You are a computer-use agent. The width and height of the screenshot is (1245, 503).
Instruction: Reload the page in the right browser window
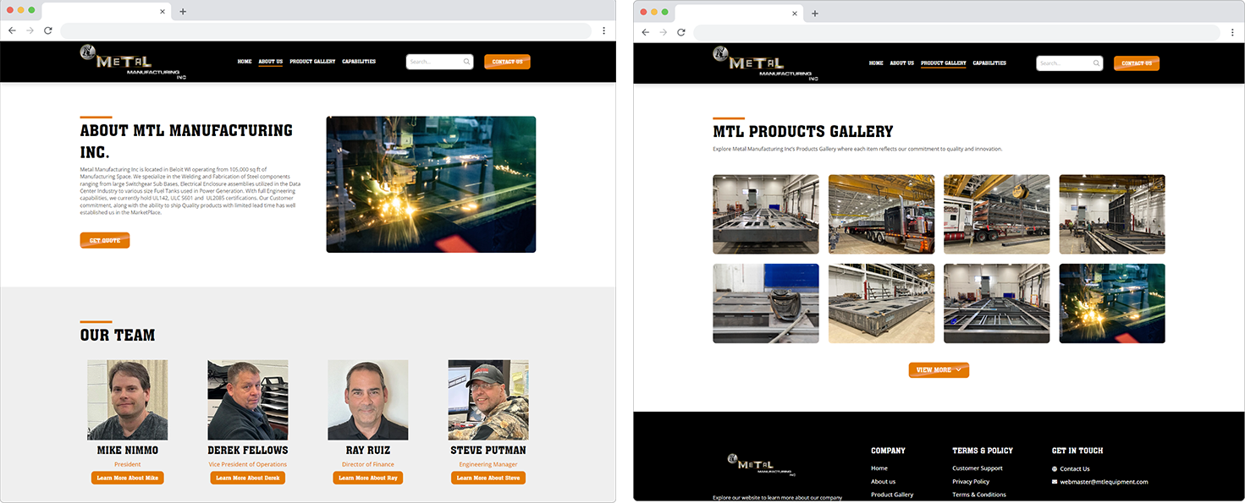tap(681, 32)
